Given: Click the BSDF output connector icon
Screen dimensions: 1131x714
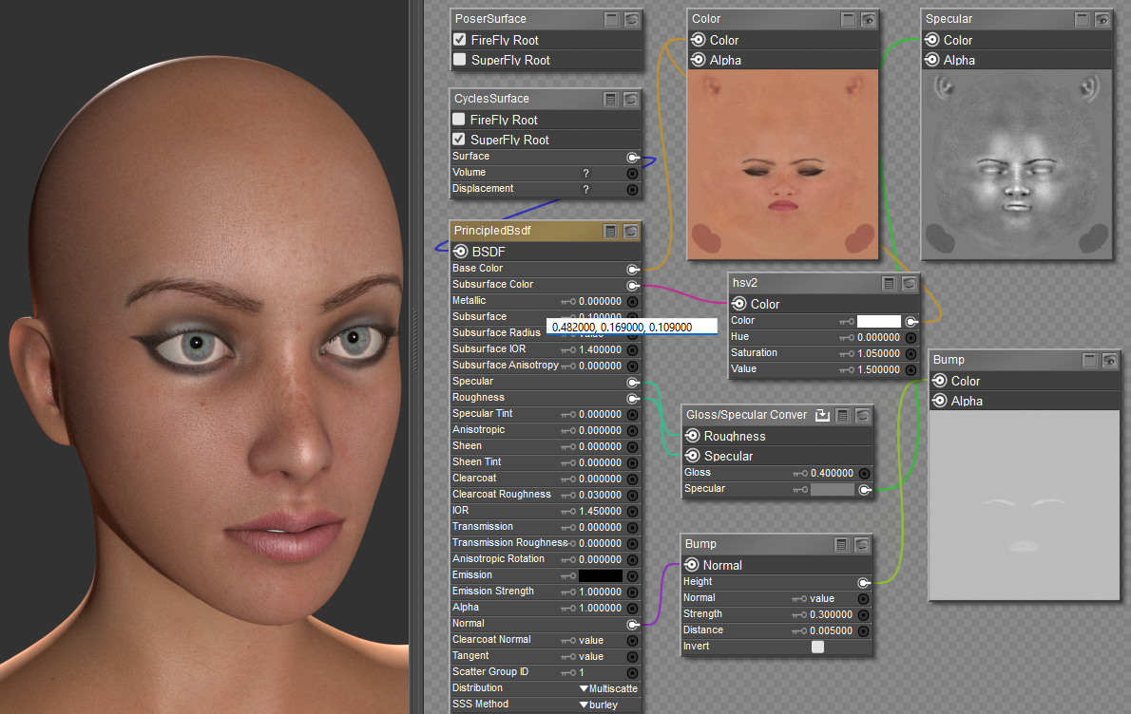Looking at the screenshot, I should point(461,252).
